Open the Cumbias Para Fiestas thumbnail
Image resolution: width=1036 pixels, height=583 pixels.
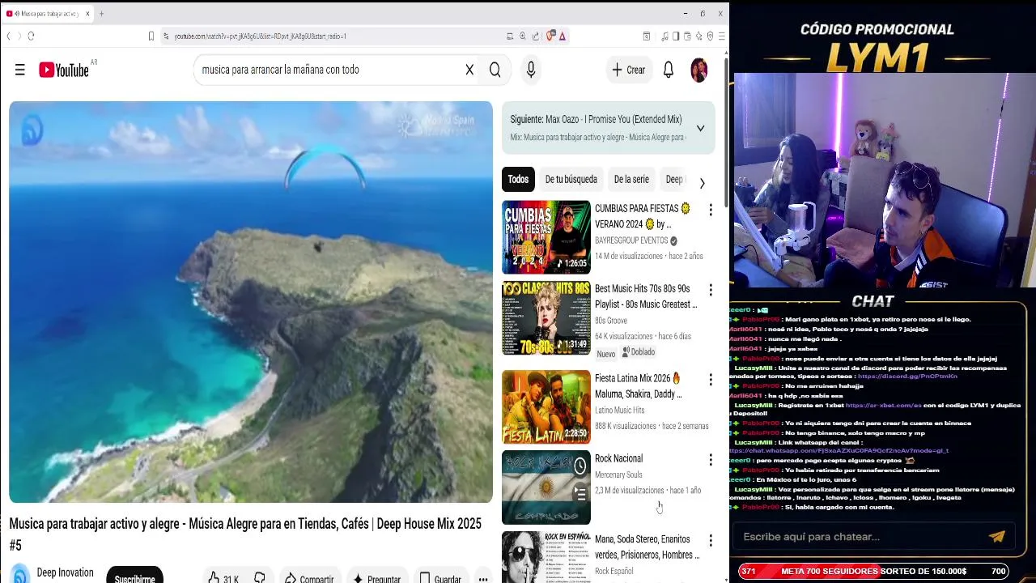coord(546,237)
